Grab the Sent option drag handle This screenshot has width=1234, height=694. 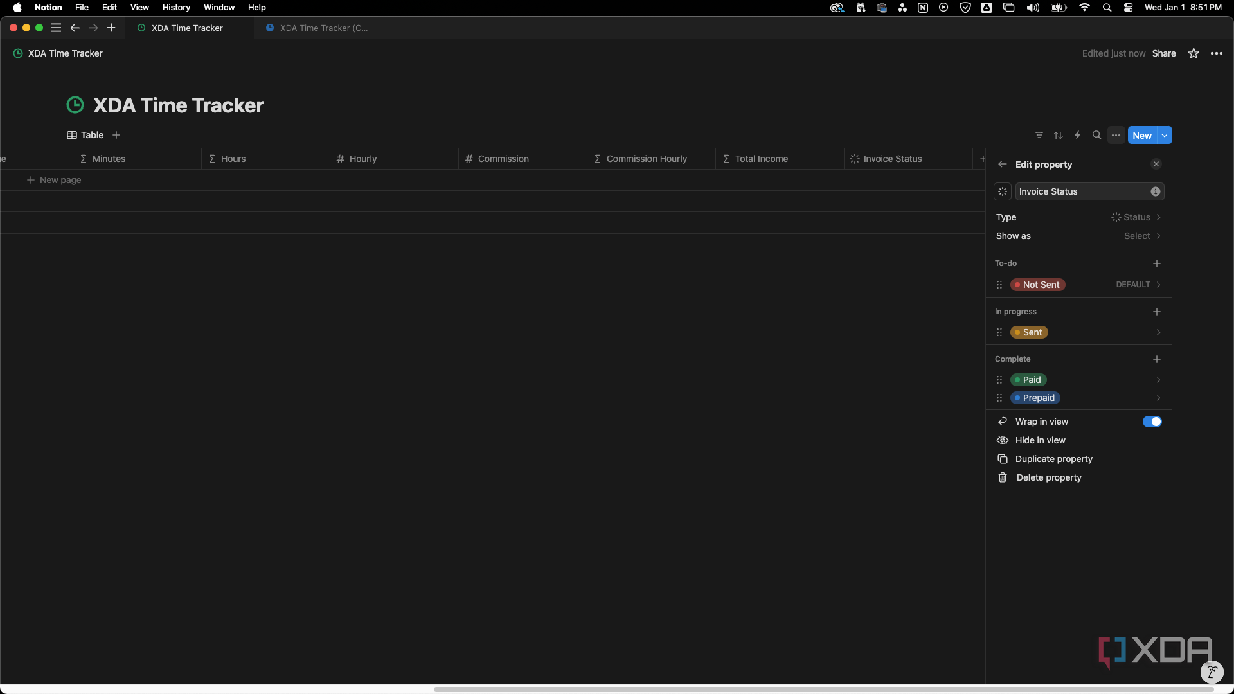click(x=999, y=332)
